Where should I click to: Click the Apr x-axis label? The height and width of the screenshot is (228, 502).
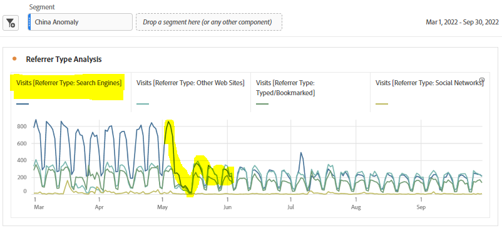[100, 207]
